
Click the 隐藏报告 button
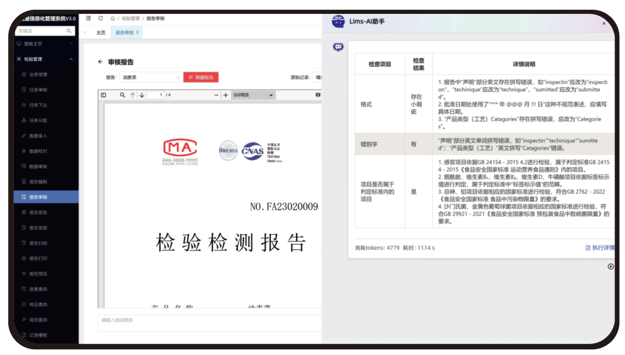pyautogui.click(x=201, y=77)
